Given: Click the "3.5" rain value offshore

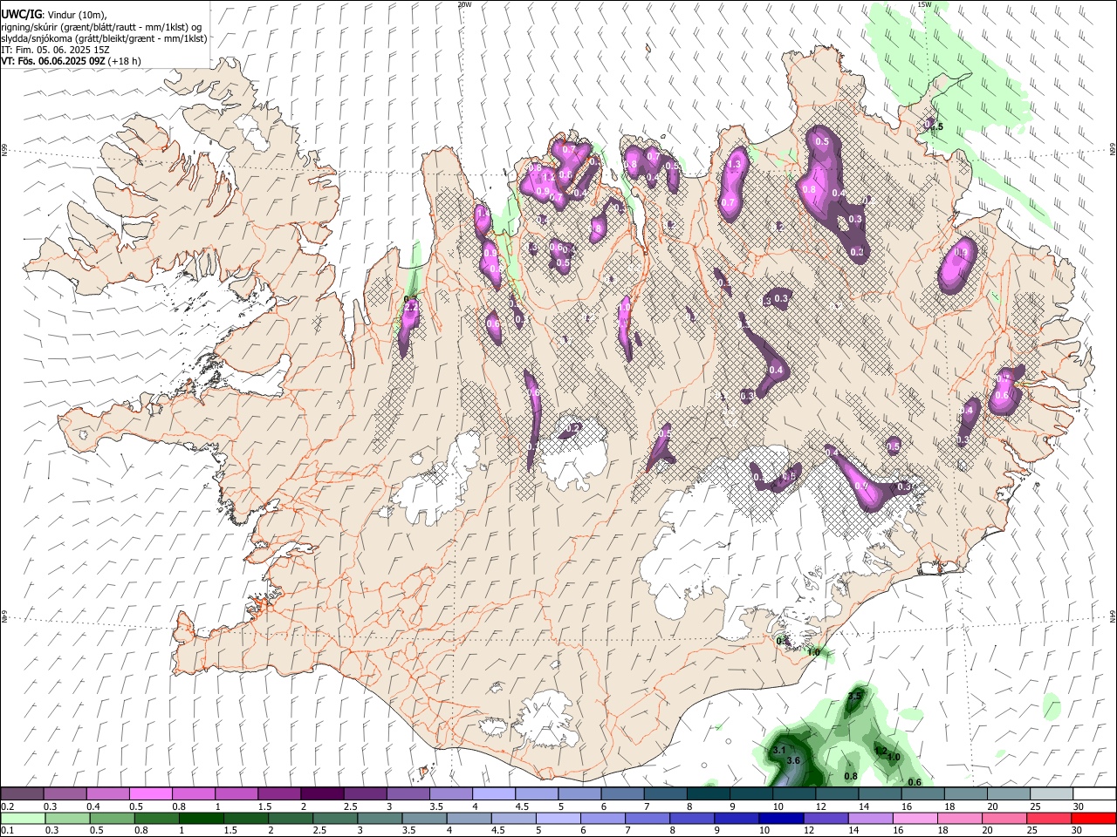Looking at the screenshot, I should pyautogui.click(x=854, y=696).
